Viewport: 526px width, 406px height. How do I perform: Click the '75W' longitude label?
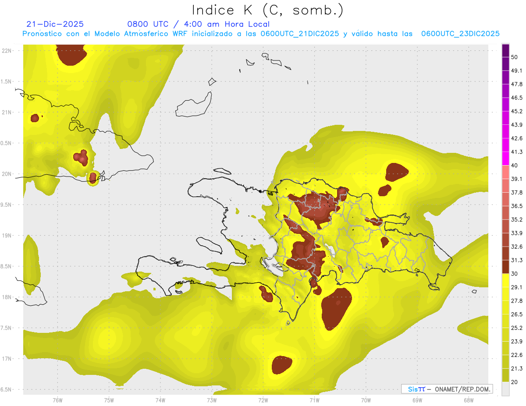point(109,400)
